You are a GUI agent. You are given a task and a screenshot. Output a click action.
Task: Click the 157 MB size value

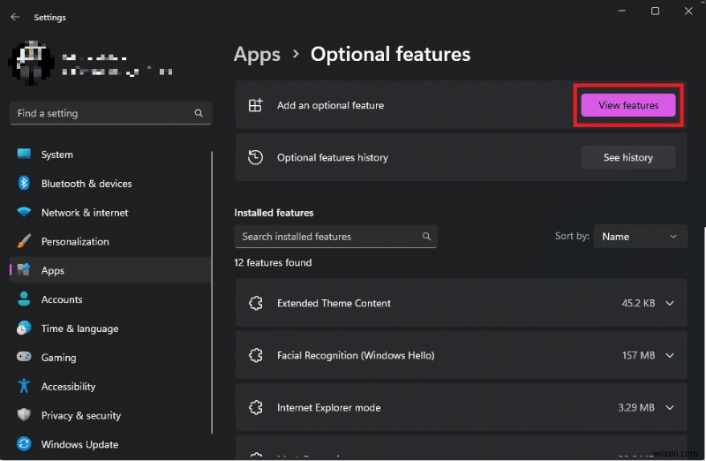638,355
